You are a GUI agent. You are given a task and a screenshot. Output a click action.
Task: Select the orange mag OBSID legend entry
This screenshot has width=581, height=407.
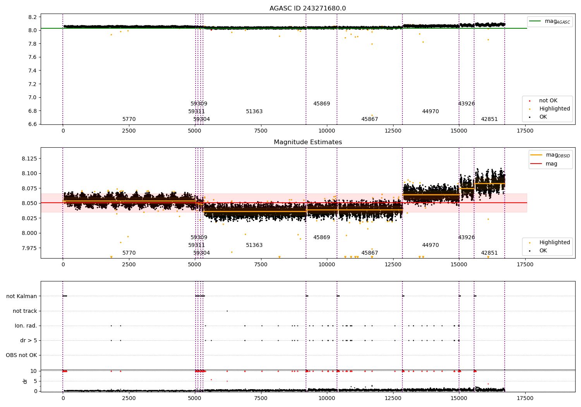click(550, 155)
